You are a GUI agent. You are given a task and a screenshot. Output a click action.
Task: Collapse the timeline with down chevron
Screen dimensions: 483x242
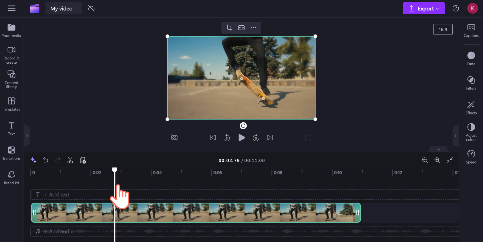point(439,150)
